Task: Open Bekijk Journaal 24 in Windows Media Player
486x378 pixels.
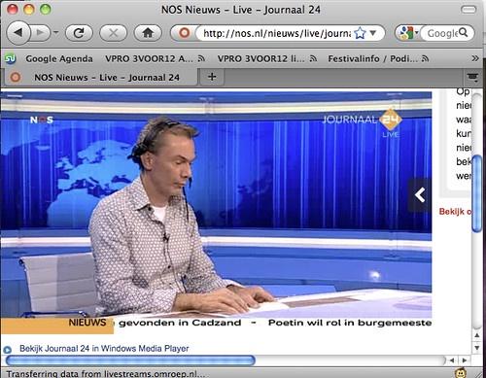Action: 104,349
